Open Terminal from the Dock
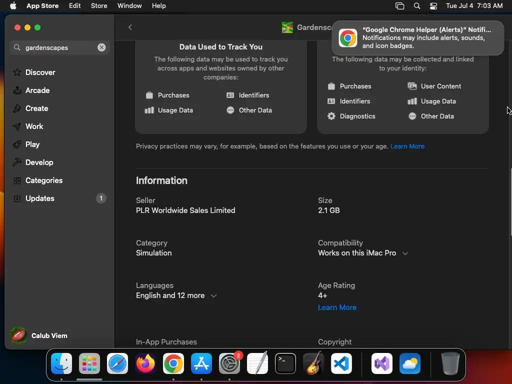The width and height of the screenshot is (512, 384). (x=285, y=363)
